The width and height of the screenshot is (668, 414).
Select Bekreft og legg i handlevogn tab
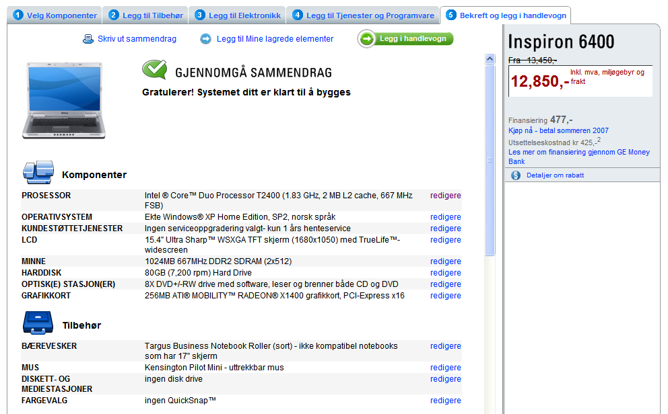coord(506,15)
